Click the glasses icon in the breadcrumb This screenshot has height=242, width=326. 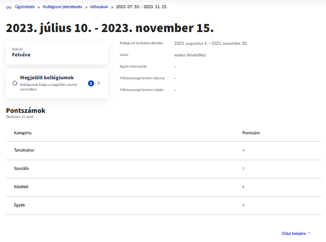tap(8, 7)
